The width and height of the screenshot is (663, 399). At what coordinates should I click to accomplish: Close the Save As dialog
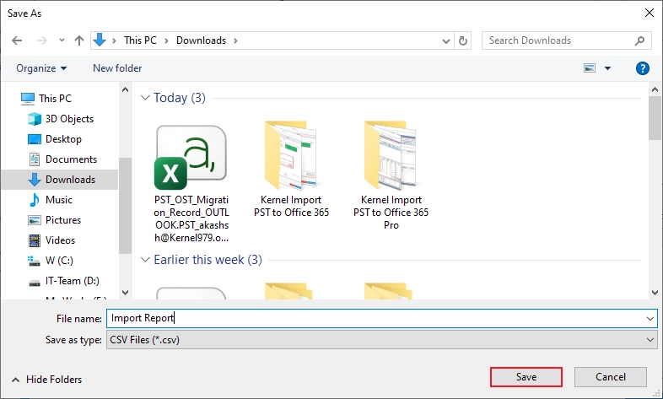649,13
